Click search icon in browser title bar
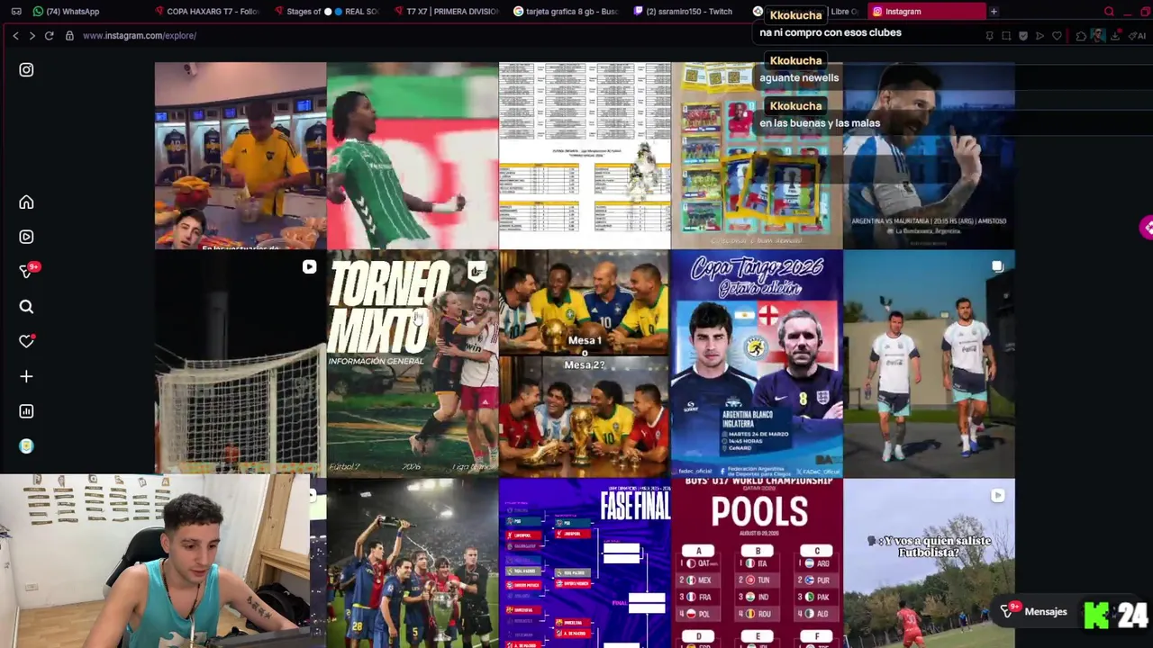Screen dimensions: 1153x648 (1109, 12)
